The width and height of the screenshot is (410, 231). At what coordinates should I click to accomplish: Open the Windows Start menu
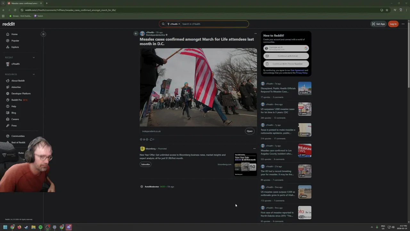click(x=5, y=227)
